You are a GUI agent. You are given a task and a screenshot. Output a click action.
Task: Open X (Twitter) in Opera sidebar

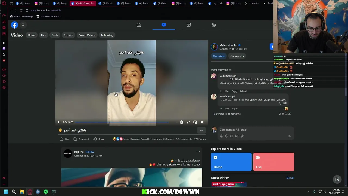point(4,54)
